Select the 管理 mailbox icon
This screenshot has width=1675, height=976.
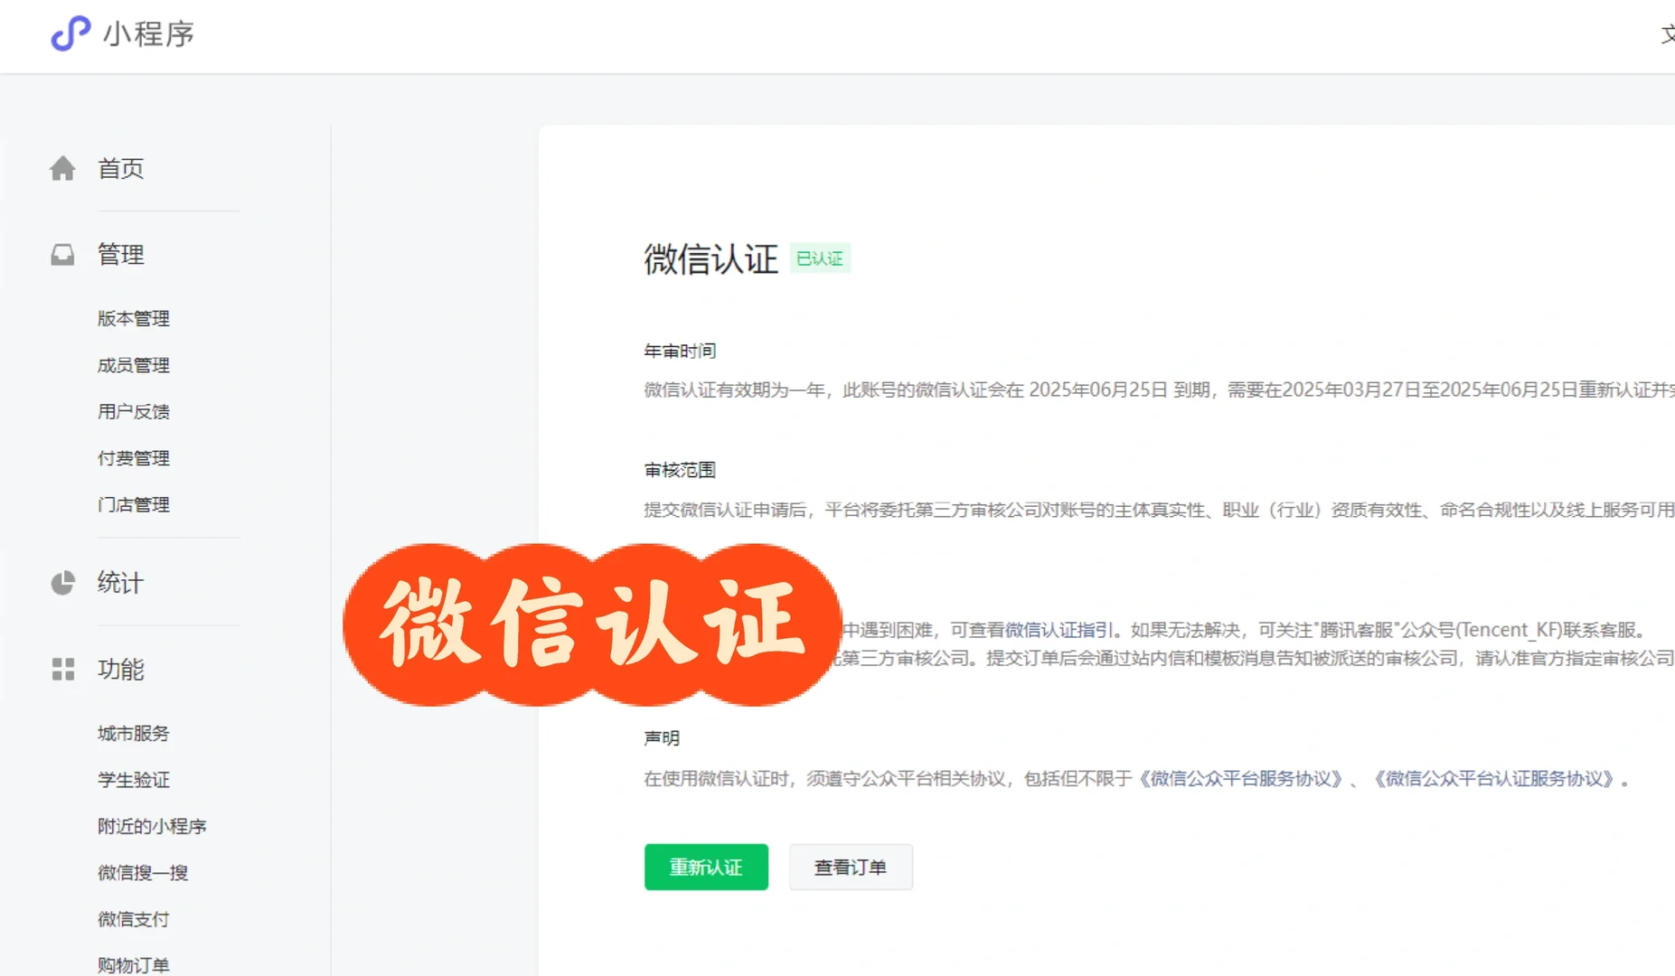pyautogui.click(x=61, y=254)
